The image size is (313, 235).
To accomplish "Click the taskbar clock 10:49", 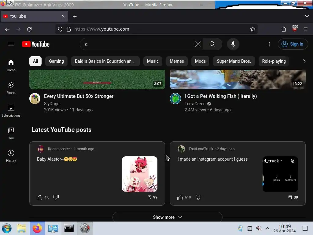I will tap(285, 228).
